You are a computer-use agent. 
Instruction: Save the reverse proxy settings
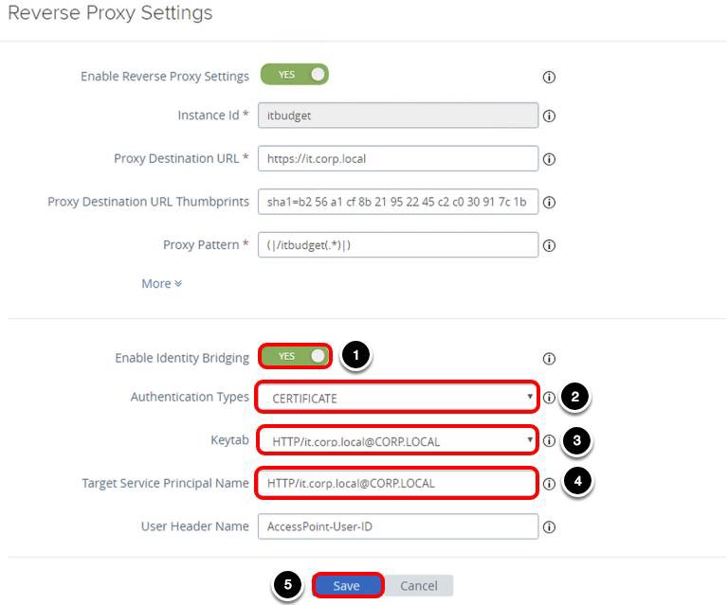coord(347,586)
